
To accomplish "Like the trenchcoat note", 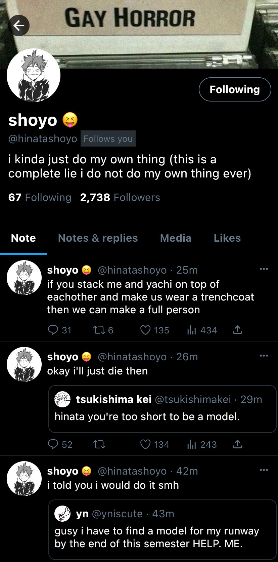I will [x=145, y=330].
